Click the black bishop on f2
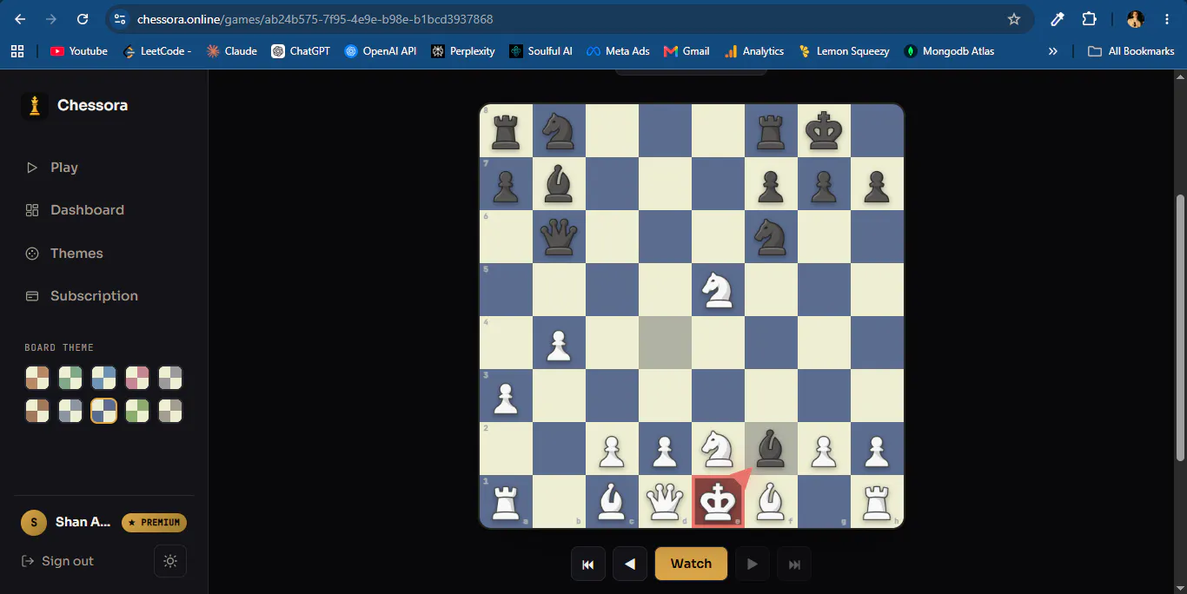This screenshot has width=1187, height=594. 771,449
